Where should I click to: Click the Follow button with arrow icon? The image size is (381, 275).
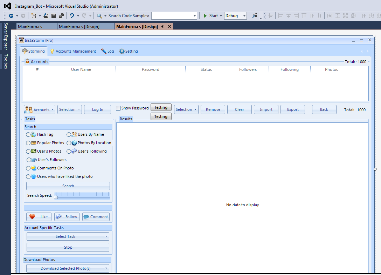(x=67, y=216)
